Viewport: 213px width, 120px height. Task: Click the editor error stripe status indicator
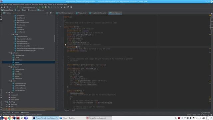point(210,15)
